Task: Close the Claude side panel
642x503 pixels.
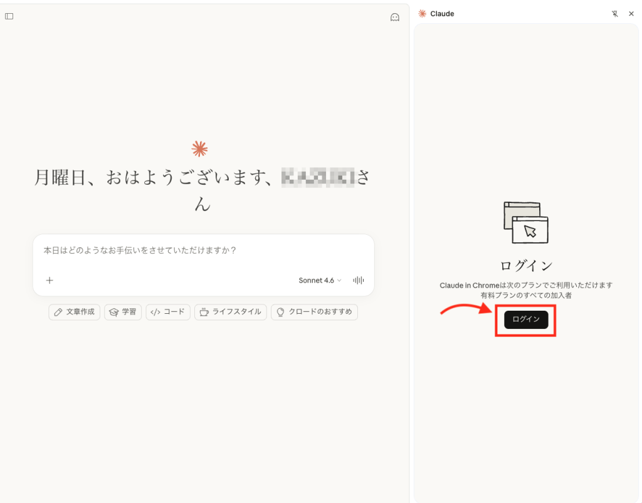Action: pos(631,14)
